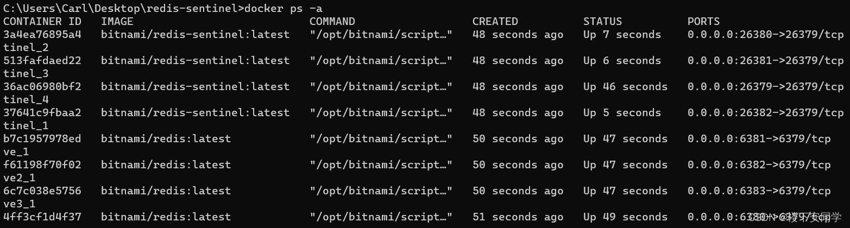
Task: Click the 51 seconds ago created value
Action: coord(518,217)
